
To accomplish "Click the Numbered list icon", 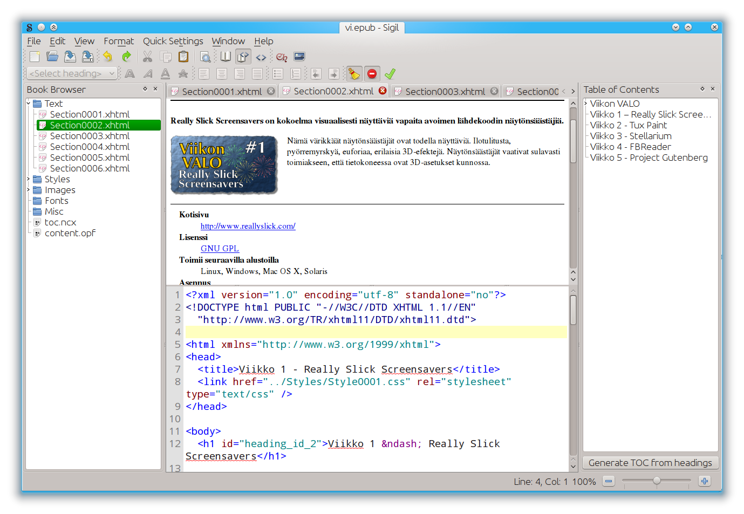I will 296,74.
